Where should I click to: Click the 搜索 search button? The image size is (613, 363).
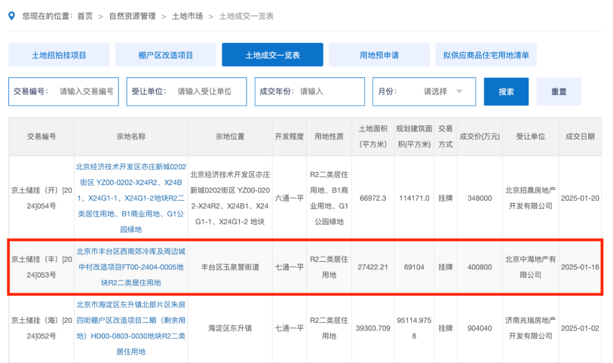click(506, 91)
